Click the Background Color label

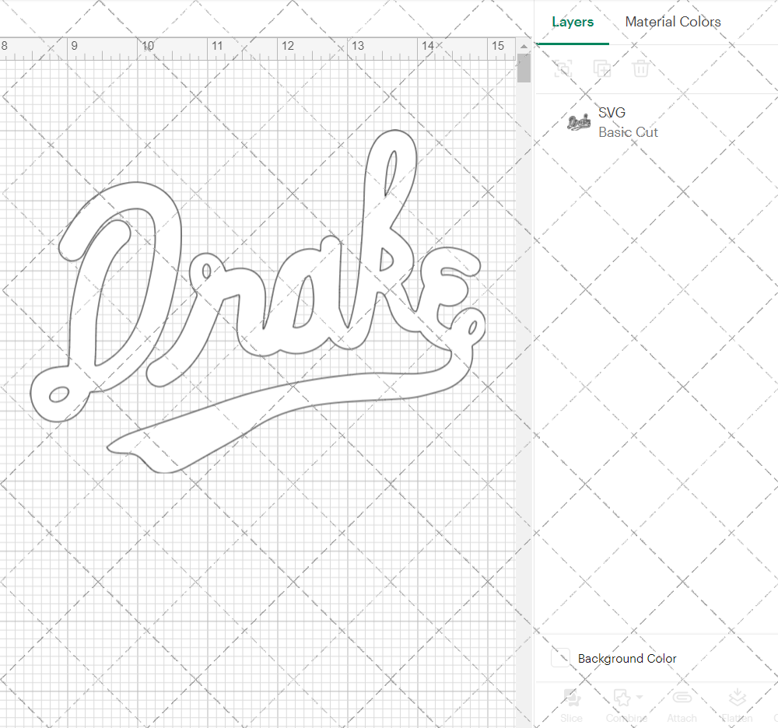[627, 659]
